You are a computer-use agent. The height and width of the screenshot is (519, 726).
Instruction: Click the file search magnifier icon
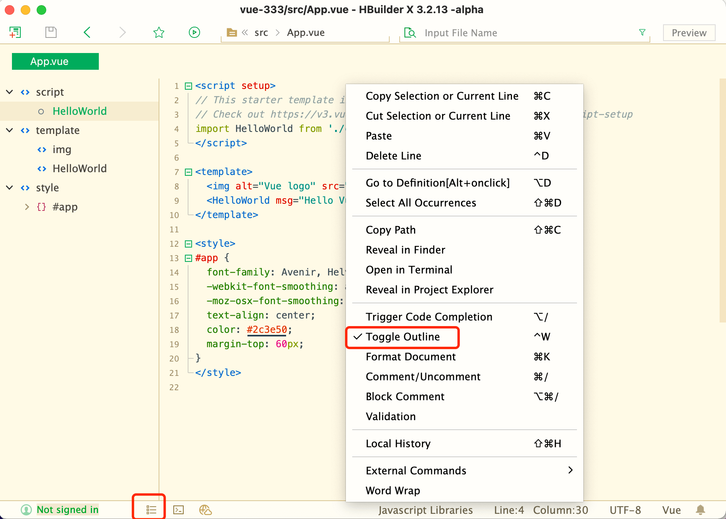[410, 33]
